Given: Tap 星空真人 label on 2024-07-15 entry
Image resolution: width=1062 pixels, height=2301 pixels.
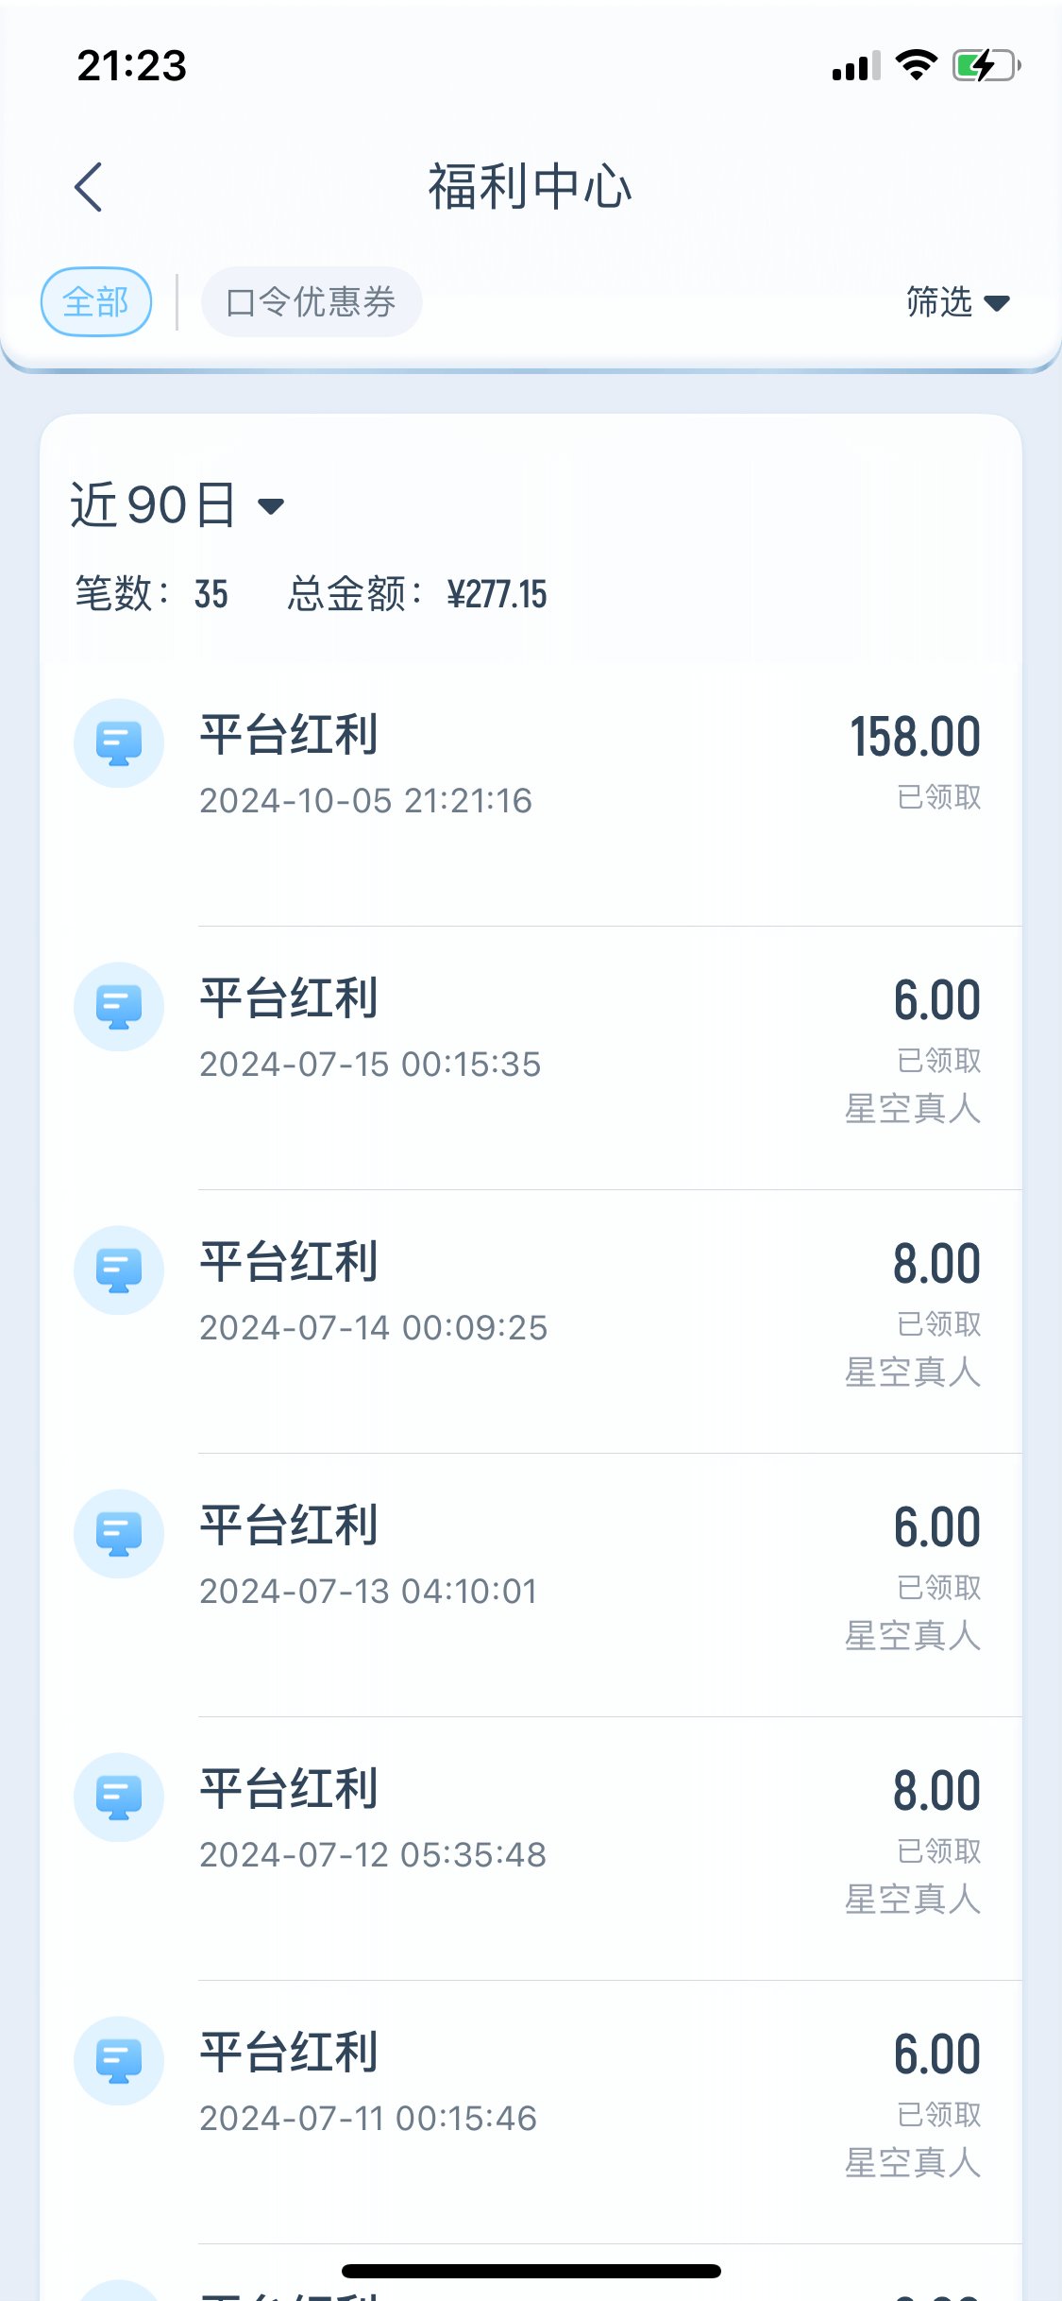Looking at the screenshot, I should [x=912, y=1109].
